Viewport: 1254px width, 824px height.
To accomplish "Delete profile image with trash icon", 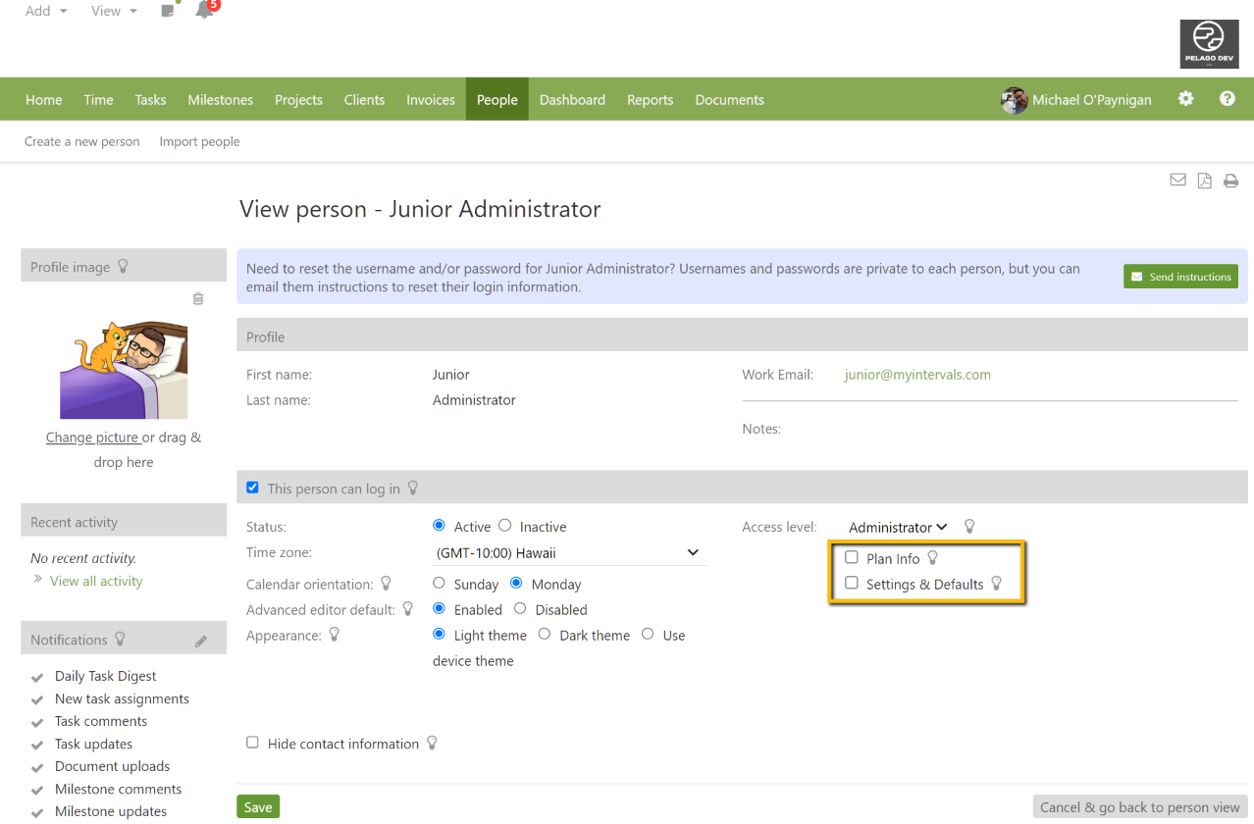I will [x=198, y=299].
